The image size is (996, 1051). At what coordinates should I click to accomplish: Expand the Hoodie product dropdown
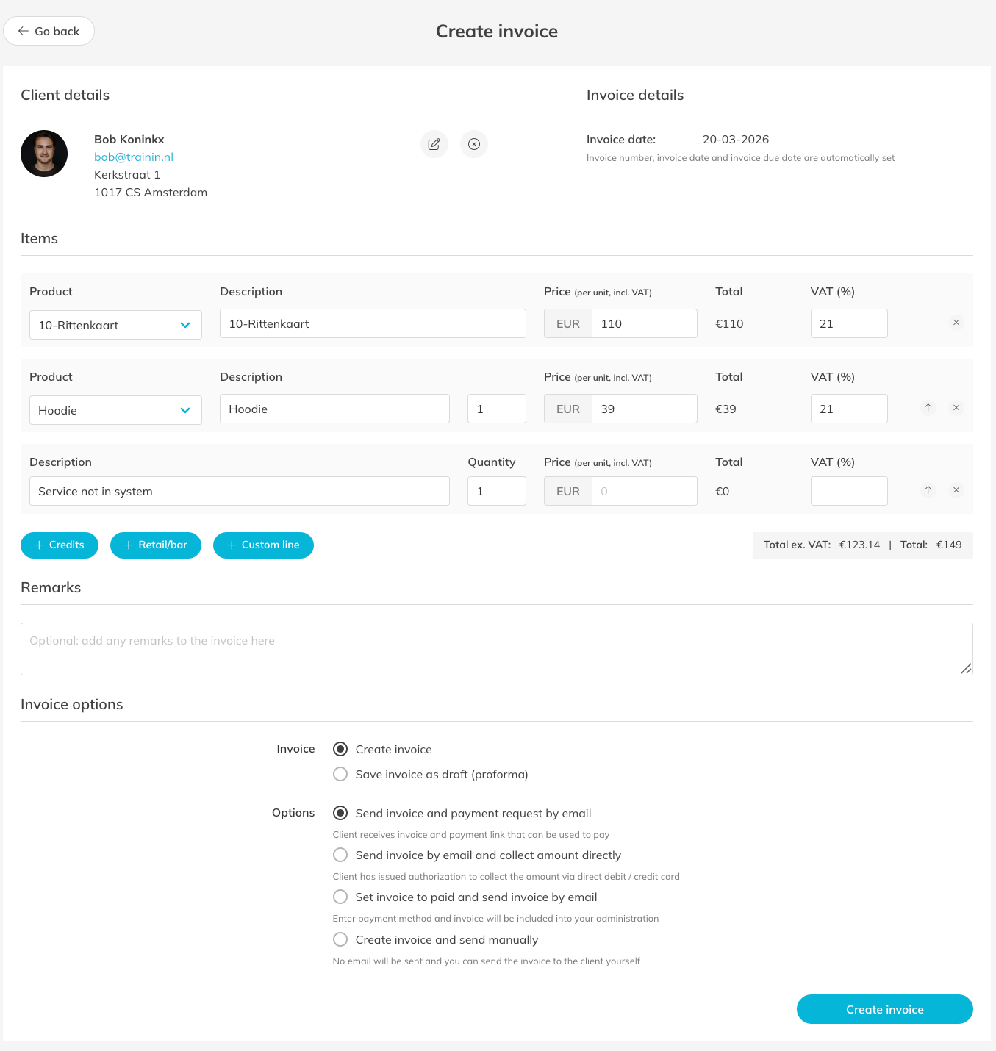115,410
